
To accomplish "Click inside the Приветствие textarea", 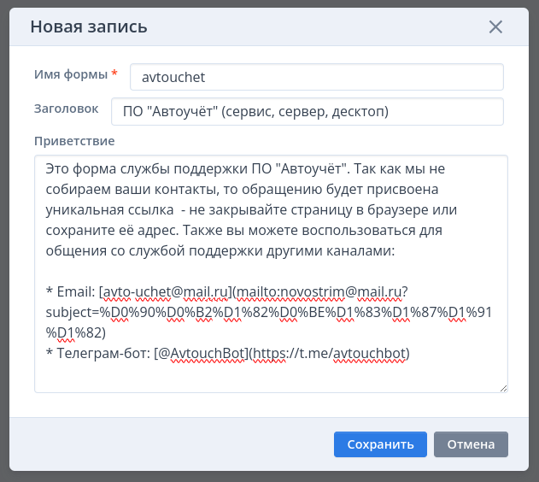I will [x=271, y=273].
